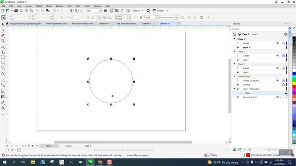Viewport: 296px width, 166px height.
Task: Open the Snap To dropdown
Action: (x=142, y=11)
